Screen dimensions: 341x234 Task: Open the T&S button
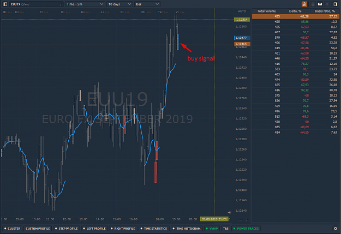226,229
